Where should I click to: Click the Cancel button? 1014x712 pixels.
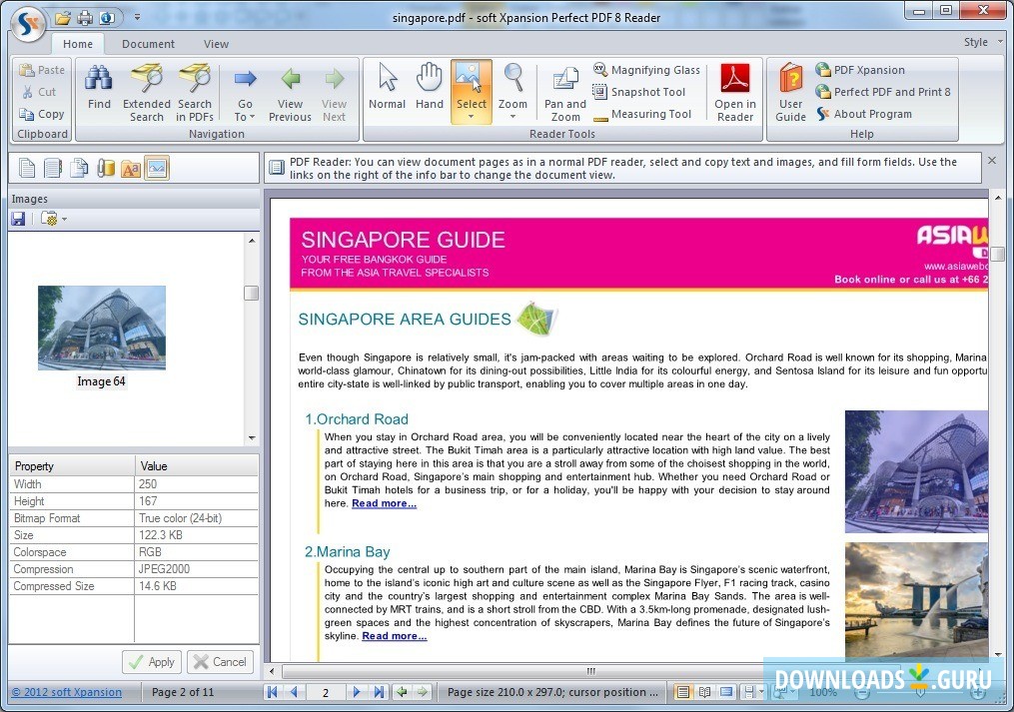click(220, 661)
